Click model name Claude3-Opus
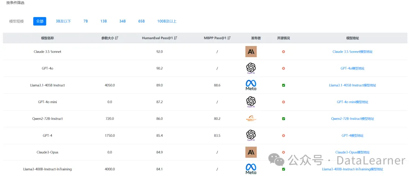The width and height of the screenshot is (418, 177). (x=48, y=152)
